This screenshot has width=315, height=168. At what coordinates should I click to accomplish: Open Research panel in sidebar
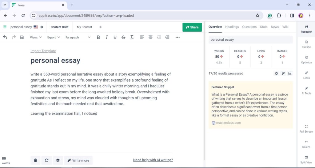pos(306,29)
